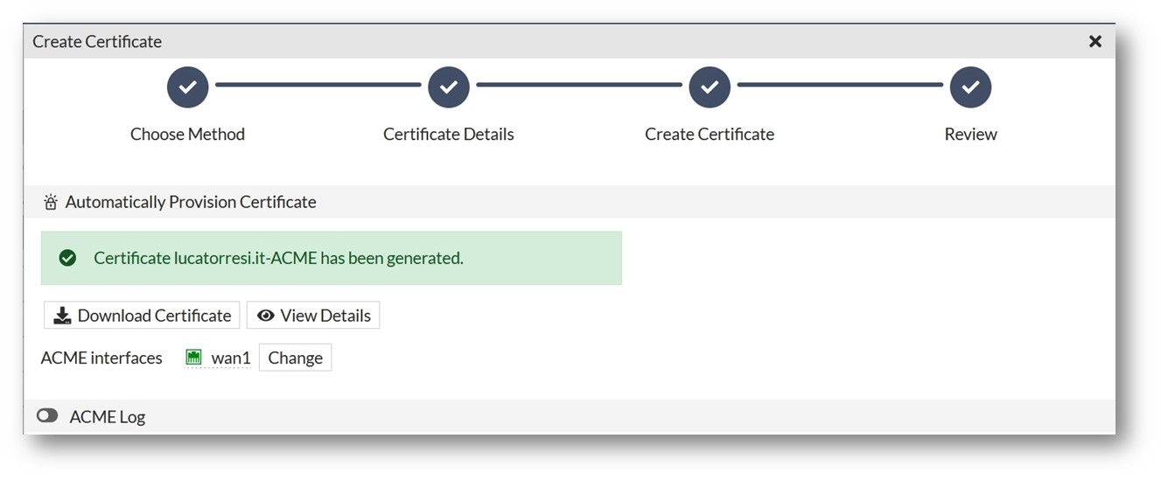Open View Details for the certificate

[313, 316]
